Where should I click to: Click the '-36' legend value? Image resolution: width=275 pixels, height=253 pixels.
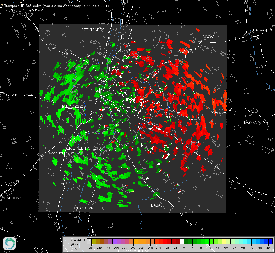click(x=108, y=248)
